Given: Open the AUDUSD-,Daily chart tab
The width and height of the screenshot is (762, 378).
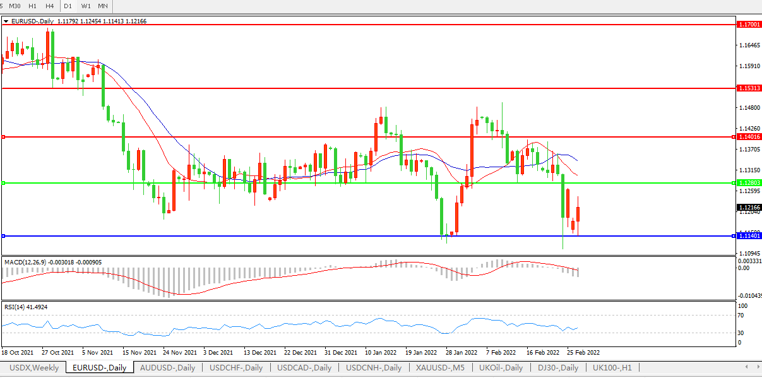Looking at the screenshot, I should point(167,367).
